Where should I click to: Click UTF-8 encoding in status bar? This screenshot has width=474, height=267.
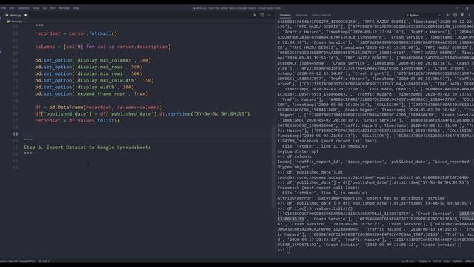pos(437,261)
